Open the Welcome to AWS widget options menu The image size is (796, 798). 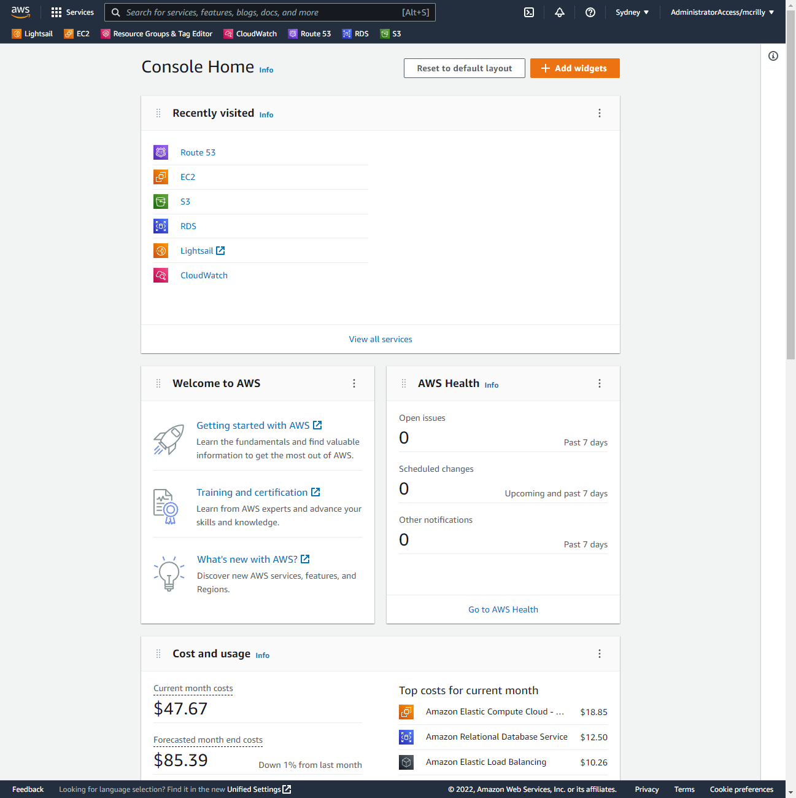354,383
